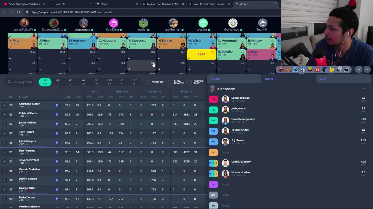Switch to the Home / X browser tab
The height and width of the screenshot is (209, 373).
pos(71,4)
